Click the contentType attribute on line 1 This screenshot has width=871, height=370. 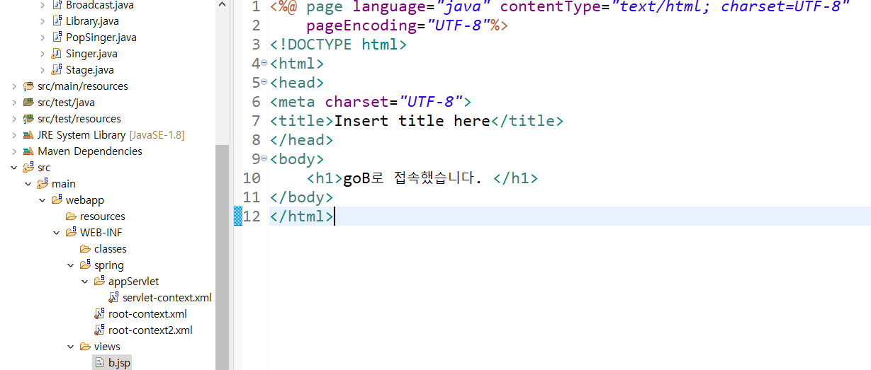pos(675,7)
